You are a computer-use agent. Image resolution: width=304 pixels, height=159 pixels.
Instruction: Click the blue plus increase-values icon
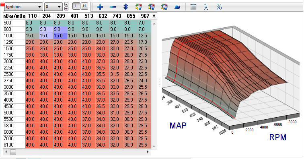(x=100, y=7)
